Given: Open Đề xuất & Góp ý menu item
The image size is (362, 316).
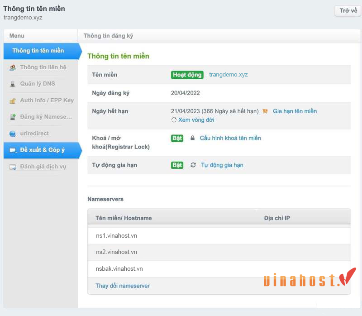Looking at the screenshot, I should pyautogui.click(x=42, y=150).
